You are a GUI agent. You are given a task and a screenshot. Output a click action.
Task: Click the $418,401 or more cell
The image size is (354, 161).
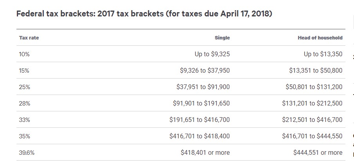tap(205, 153)
